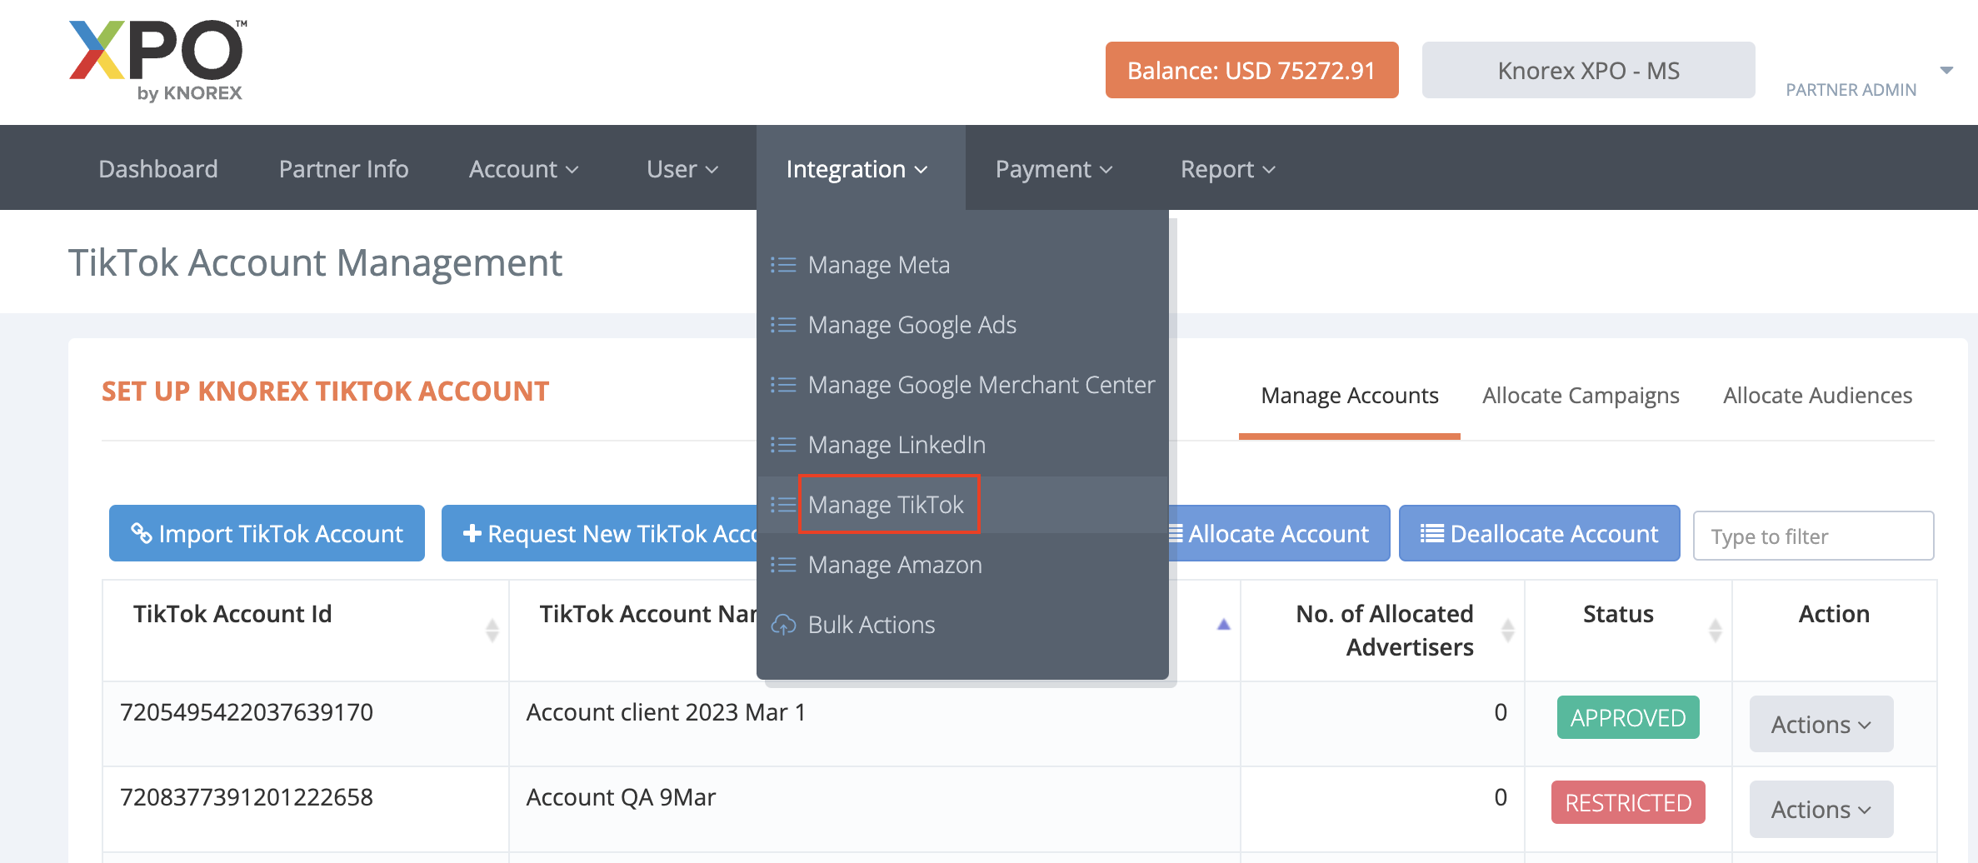The width and height of the screenshot is (1978, 863).
Task: Click Import TikTok Account button
Action: coord(267,533)
